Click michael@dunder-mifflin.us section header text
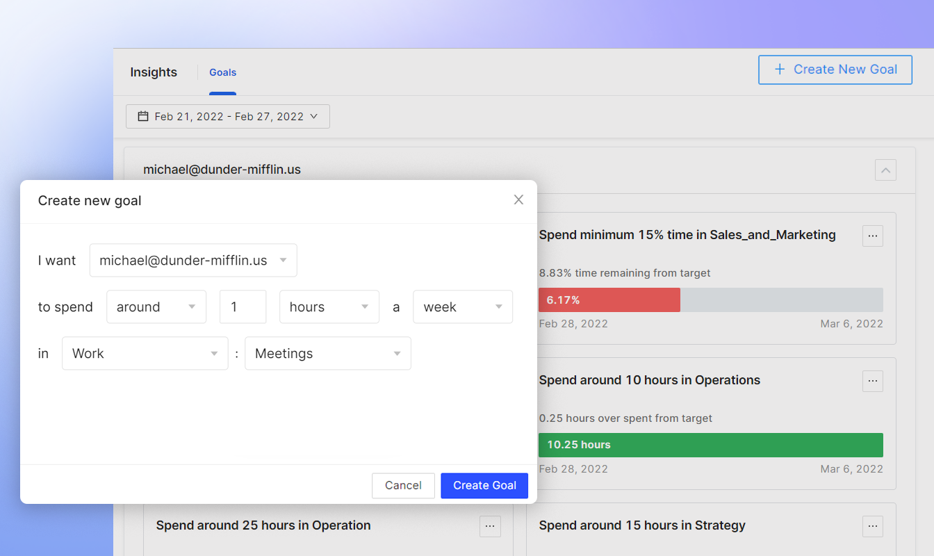Viewport: 934px width, 556px height. [x=222, y=170]
